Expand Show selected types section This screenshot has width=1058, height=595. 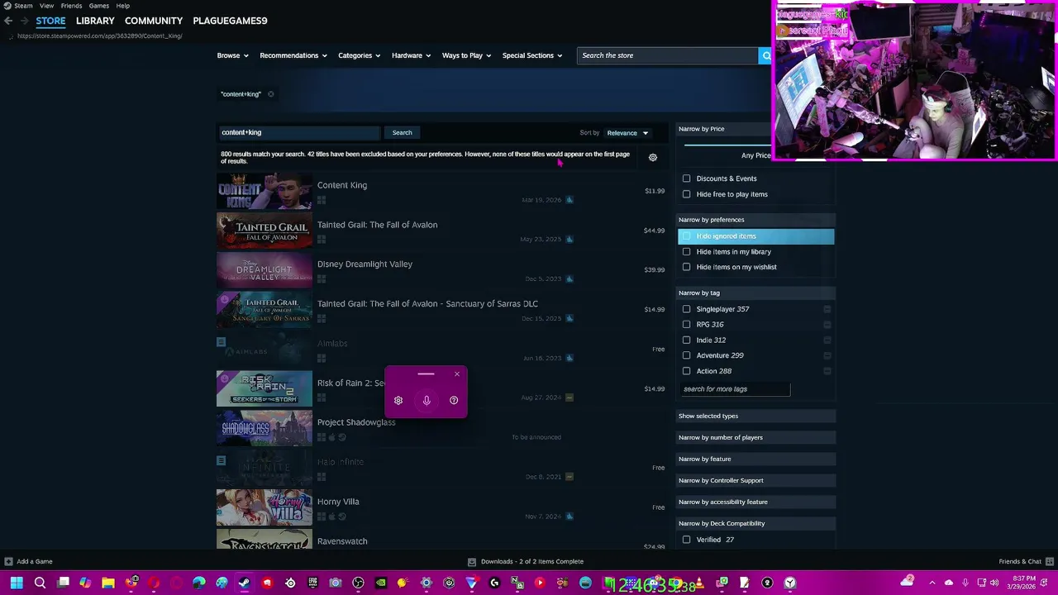[755, 416]
